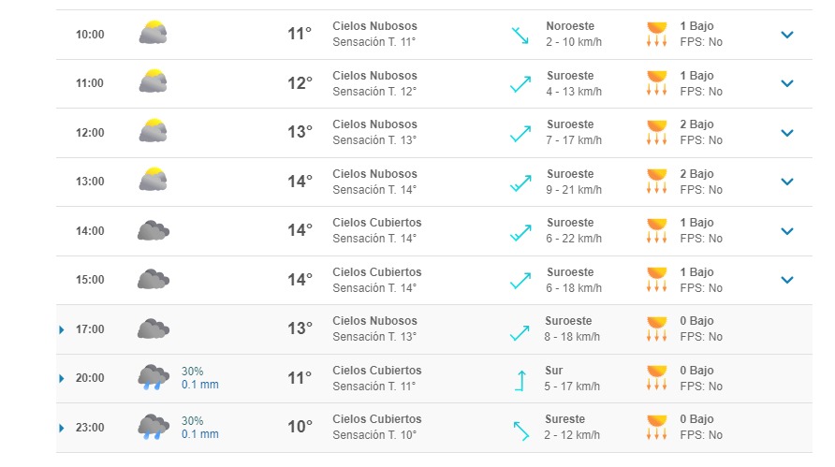Click the 10:00 partly cloudy weather icon
Image resolution: width=835 pixels, height=467 pixels.
154,34
